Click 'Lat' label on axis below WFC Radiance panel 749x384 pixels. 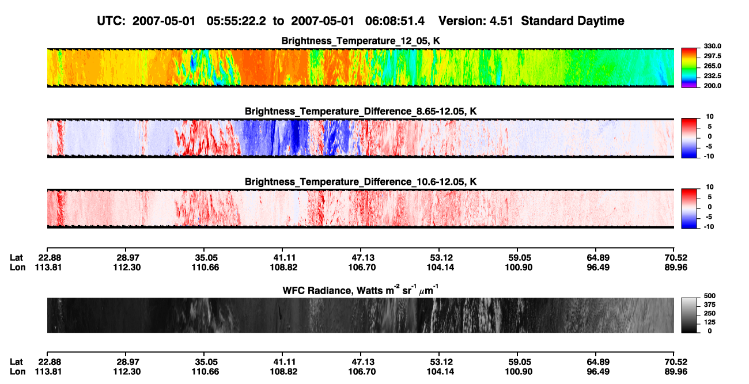pyautogui.click(x=17, y=362)
